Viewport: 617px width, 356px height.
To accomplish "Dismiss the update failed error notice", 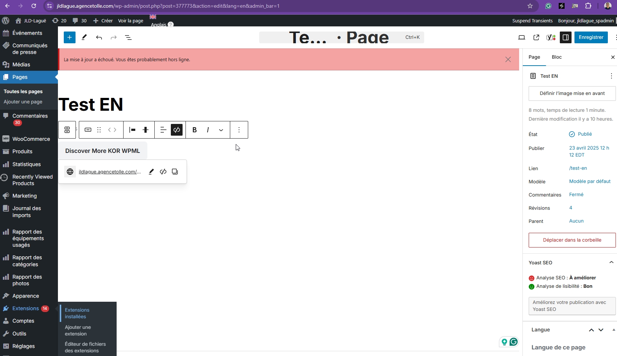I will coord(508,59).
